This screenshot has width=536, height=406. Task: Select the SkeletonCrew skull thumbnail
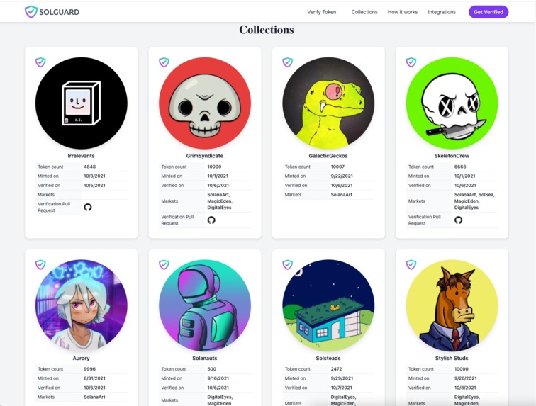[x=452, y=103]
